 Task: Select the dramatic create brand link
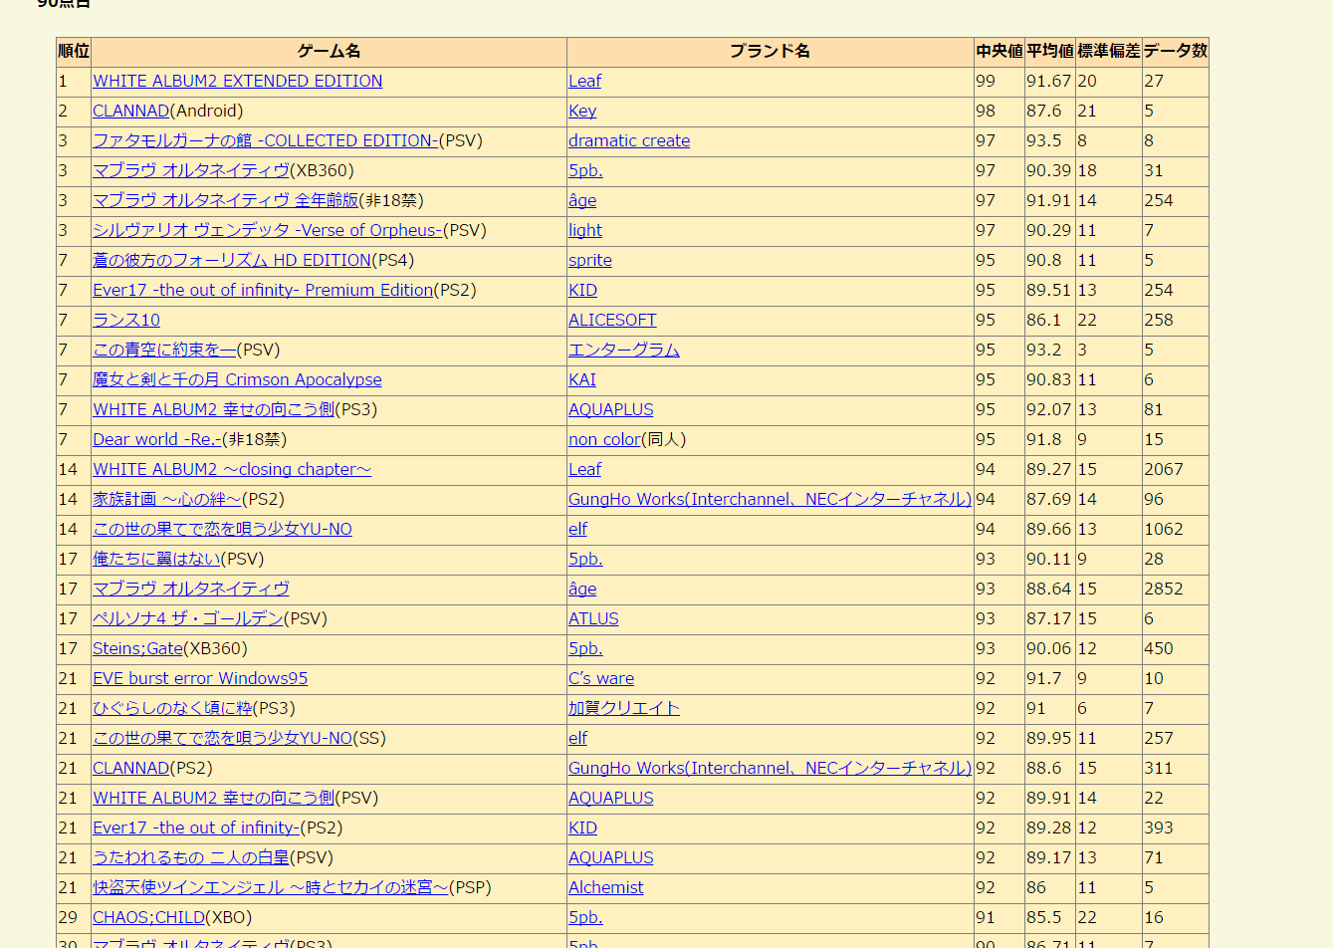tap(628, 141)
